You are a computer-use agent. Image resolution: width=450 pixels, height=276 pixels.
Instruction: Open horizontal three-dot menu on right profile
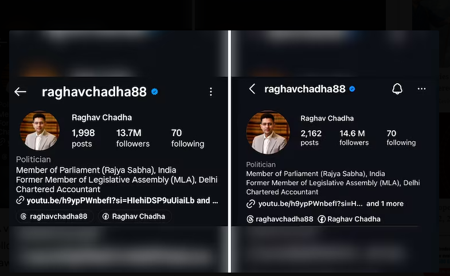tap(421, 89)
